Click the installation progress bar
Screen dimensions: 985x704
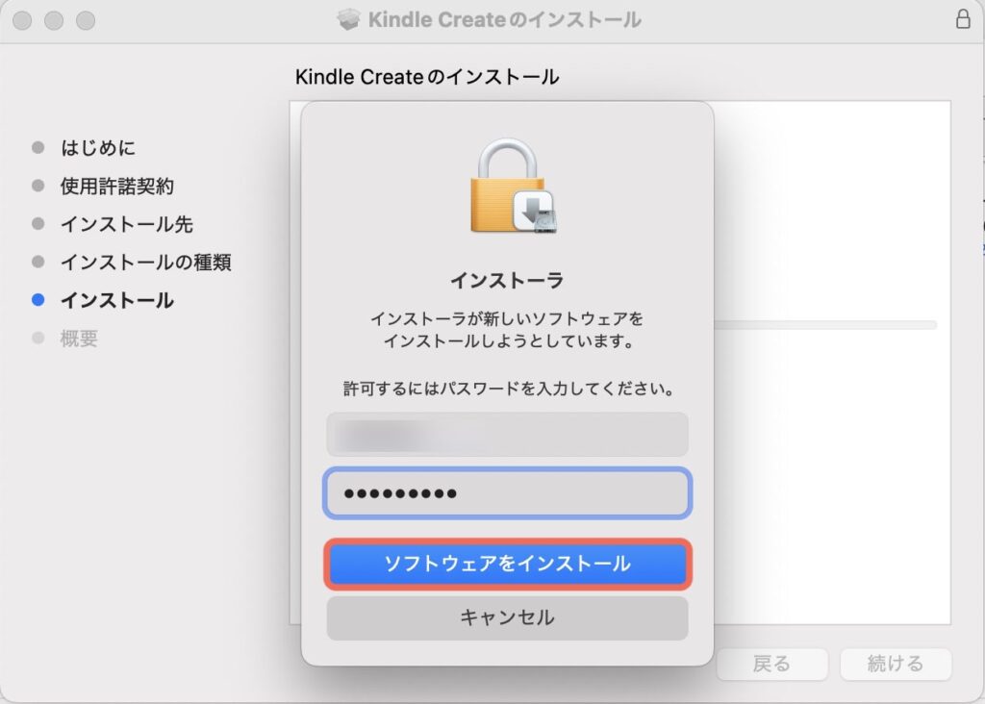point(825,325)
